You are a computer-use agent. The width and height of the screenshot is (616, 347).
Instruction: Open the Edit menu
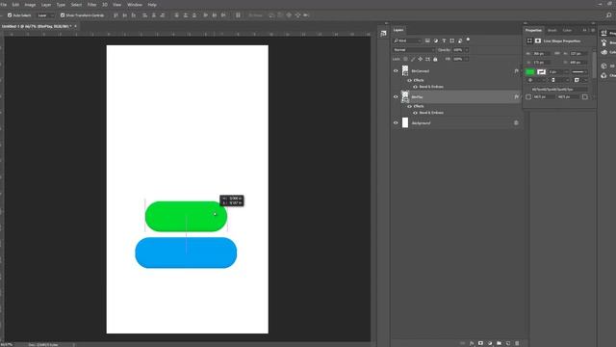click(x=15, y=5)
